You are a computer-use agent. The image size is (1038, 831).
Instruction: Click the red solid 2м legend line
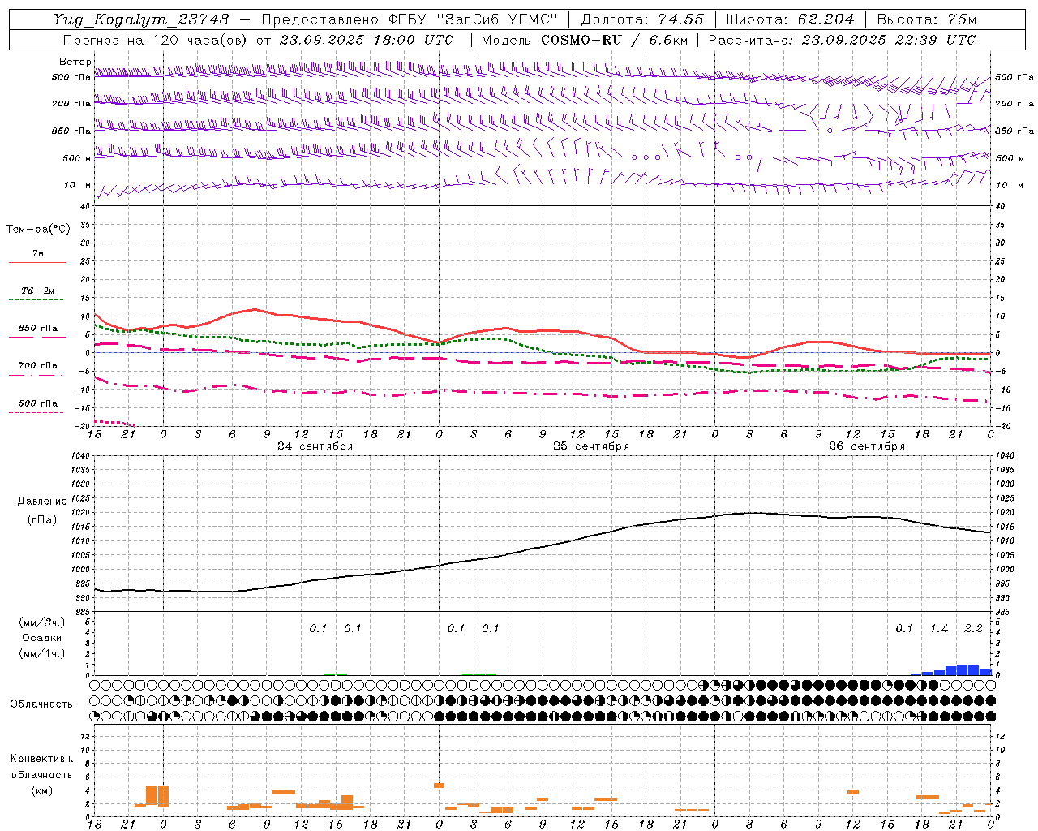pos(38,263)
